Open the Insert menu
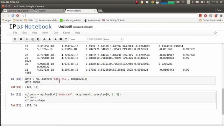The width and height of the screenshot is (224, 126). [45, 33]
